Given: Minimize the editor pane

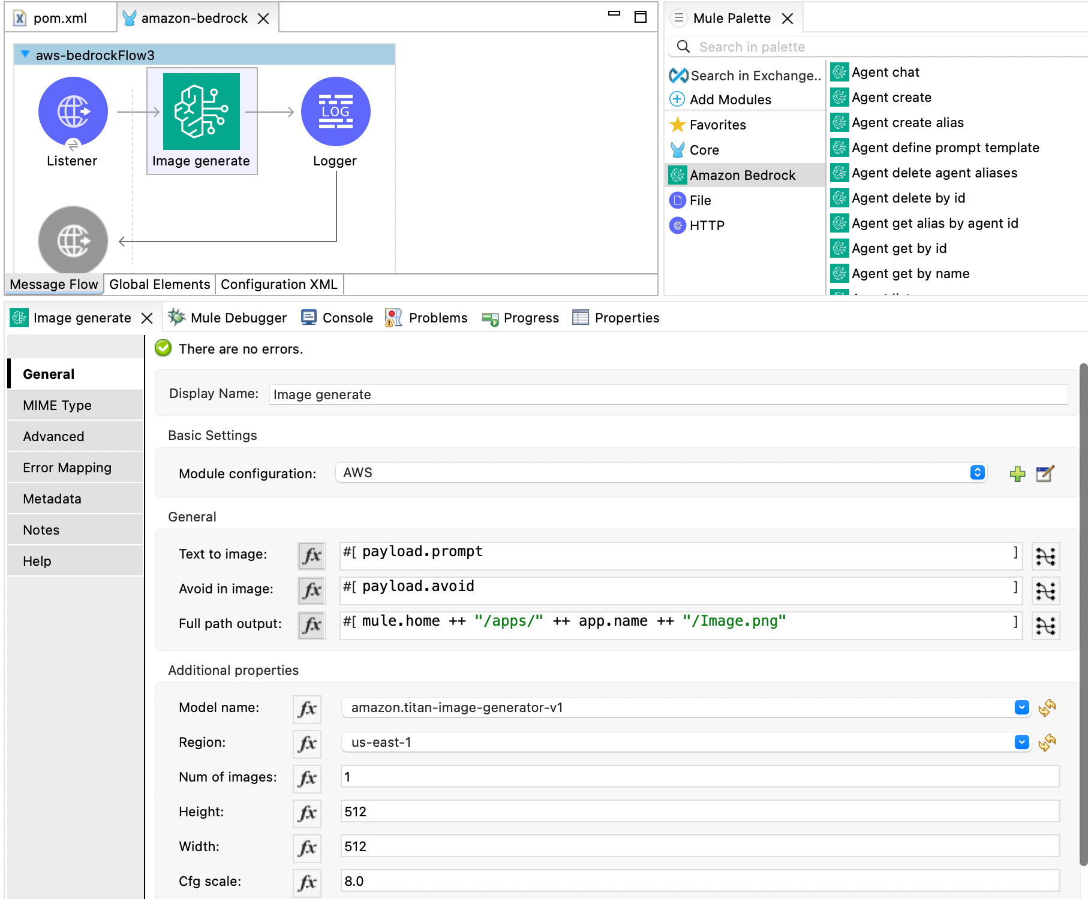Looking at the screenshot, I should [614, 14].
